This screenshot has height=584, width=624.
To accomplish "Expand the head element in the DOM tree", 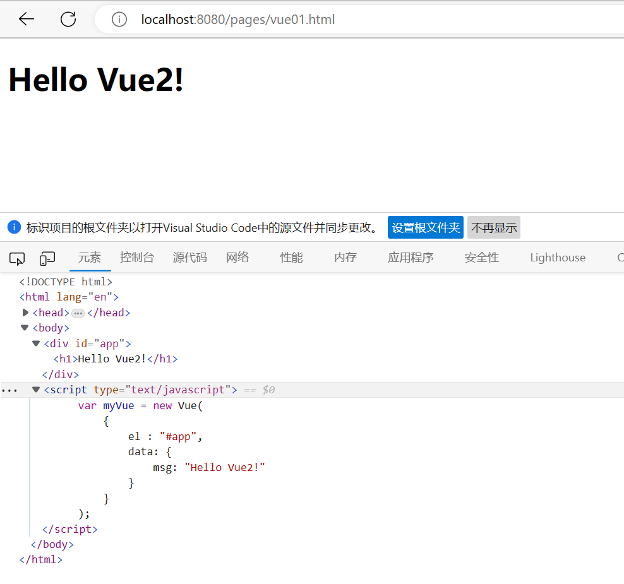I will [25, 312].
